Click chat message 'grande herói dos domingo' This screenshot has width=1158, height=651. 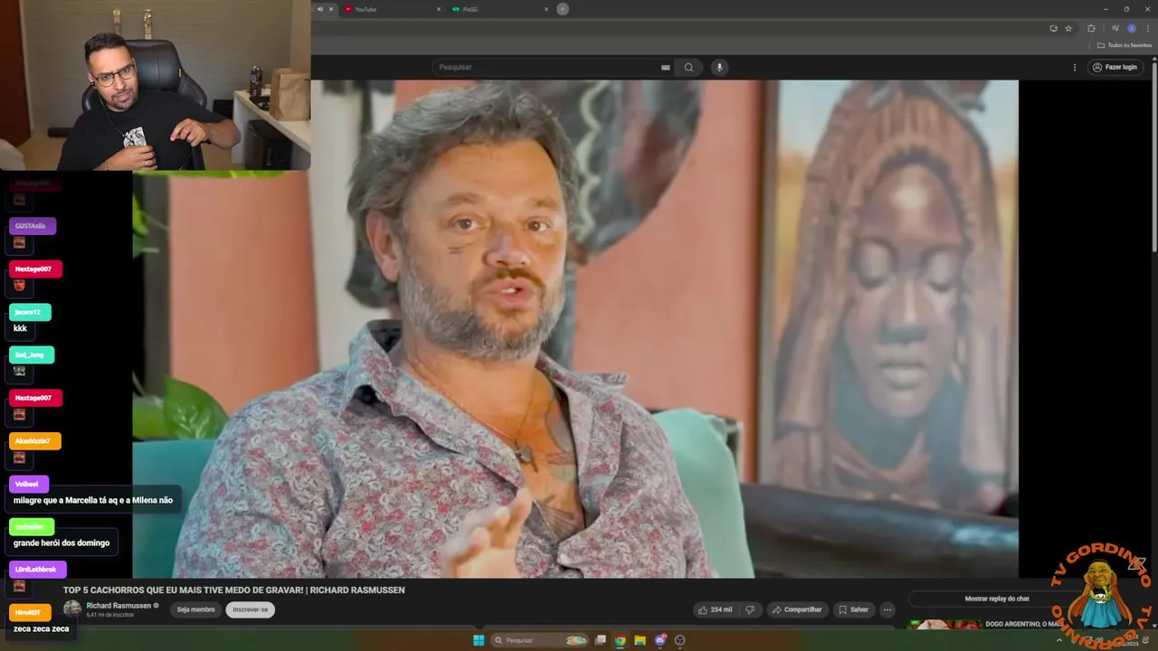point(62,542)
